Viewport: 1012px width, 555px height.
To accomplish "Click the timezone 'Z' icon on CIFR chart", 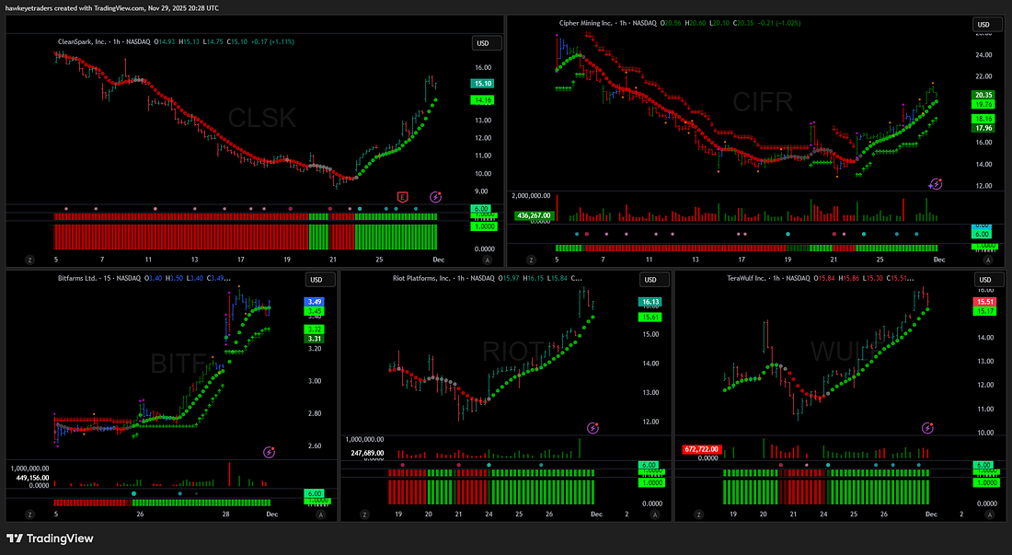I will (531, 260).
